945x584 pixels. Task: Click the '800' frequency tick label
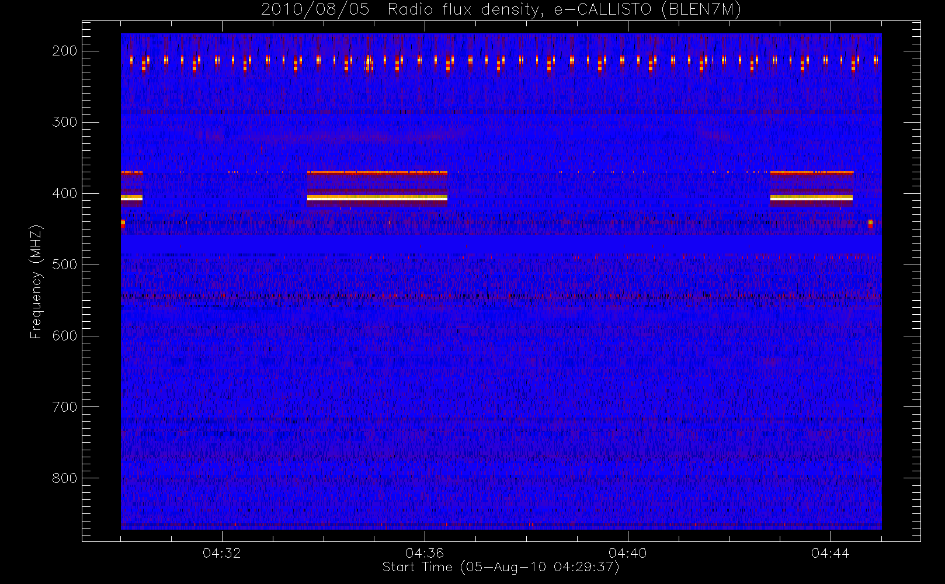(x=65, y=478)
